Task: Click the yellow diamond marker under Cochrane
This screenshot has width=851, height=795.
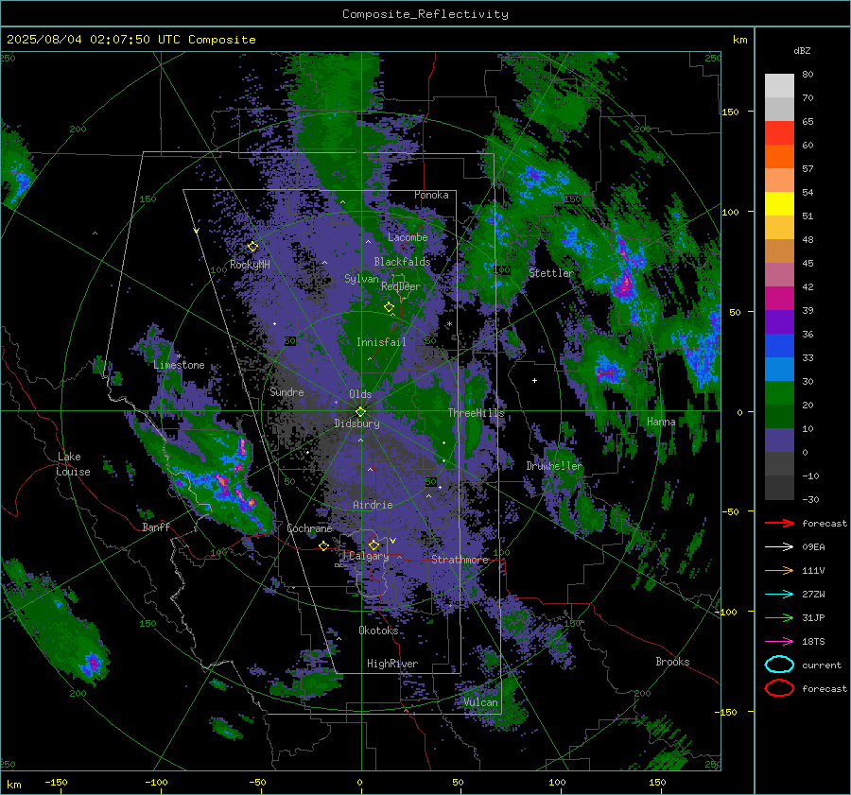Action: point(324,545)
